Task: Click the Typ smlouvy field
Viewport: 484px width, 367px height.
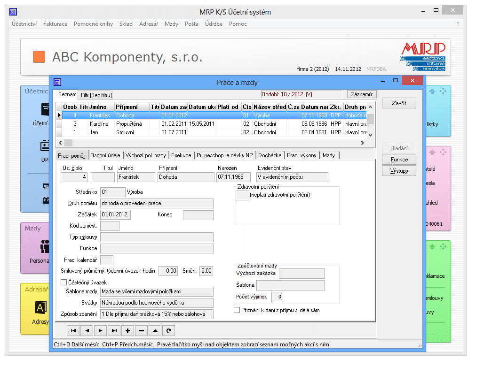Action: 157,237
